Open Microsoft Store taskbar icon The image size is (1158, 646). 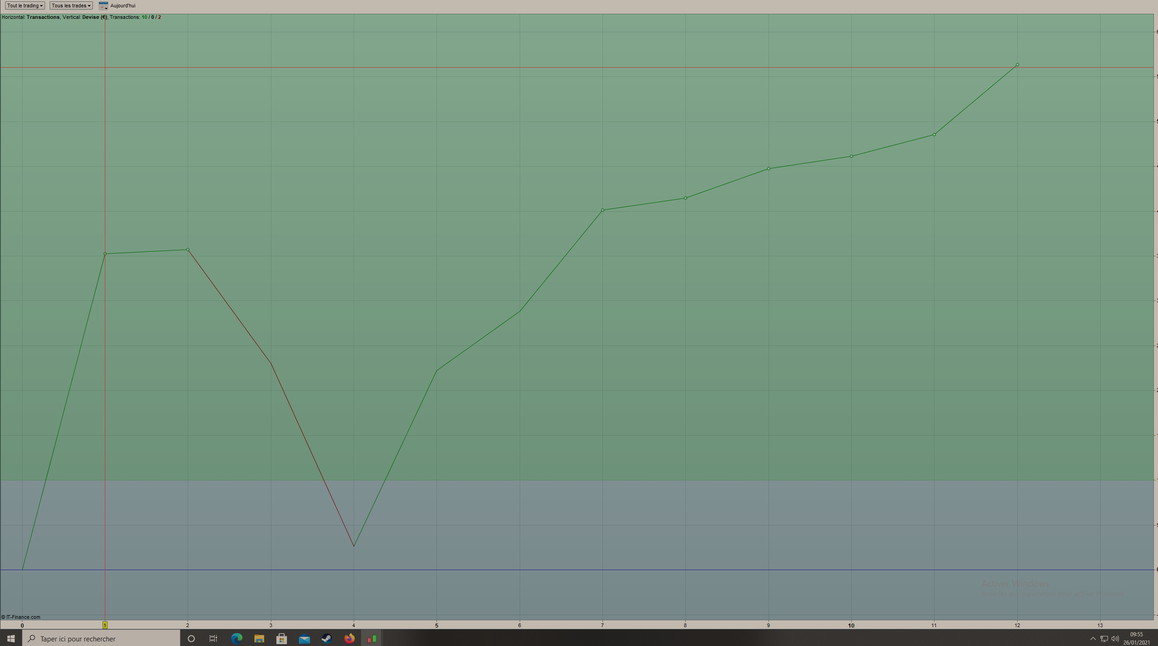(281, 639)
